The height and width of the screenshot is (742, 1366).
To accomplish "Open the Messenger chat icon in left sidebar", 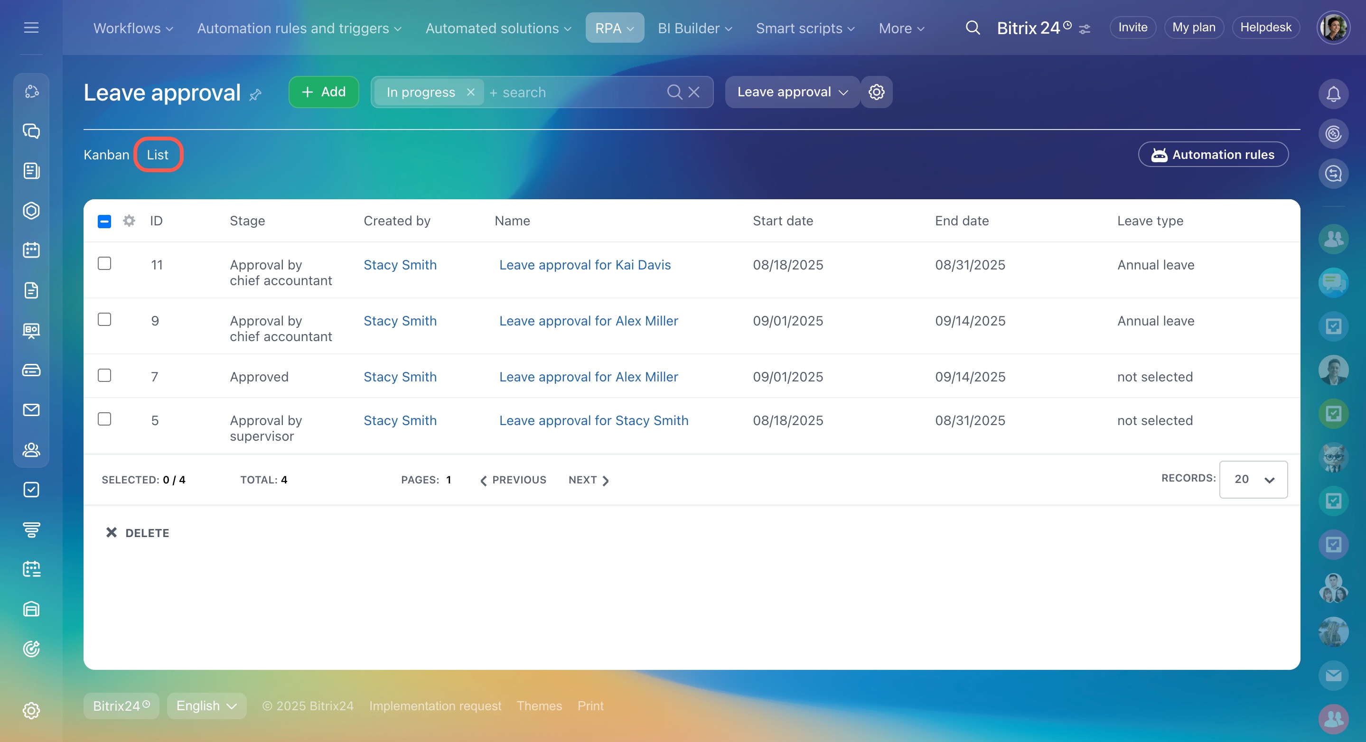I will click(31, 131).
